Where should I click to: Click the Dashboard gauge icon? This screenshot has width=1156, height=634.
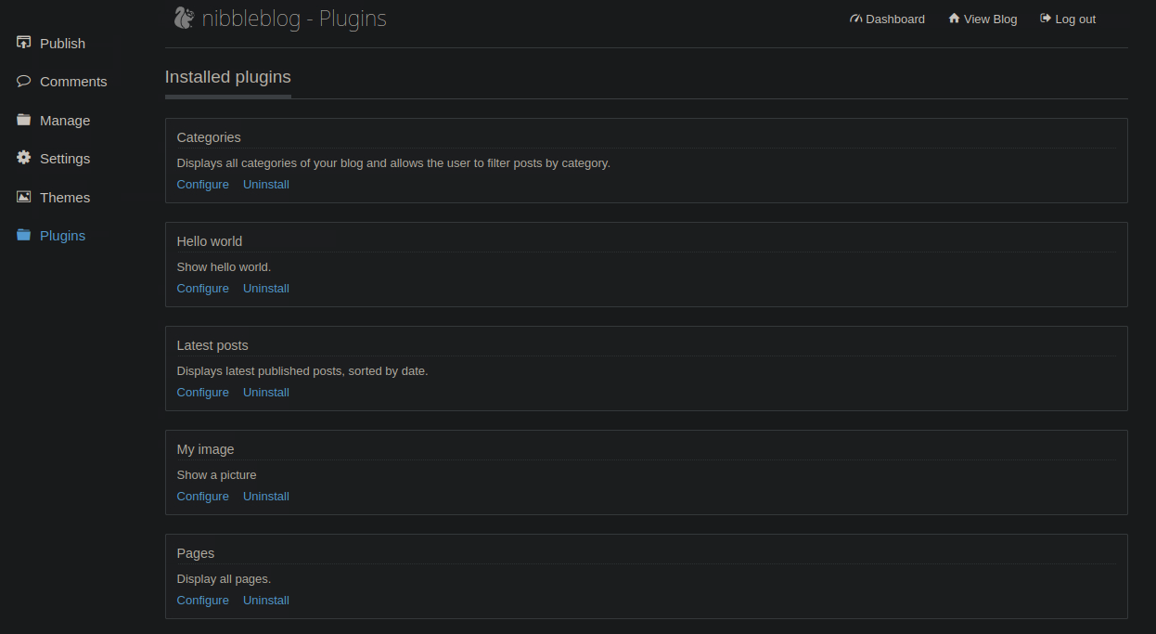[855, 19]
